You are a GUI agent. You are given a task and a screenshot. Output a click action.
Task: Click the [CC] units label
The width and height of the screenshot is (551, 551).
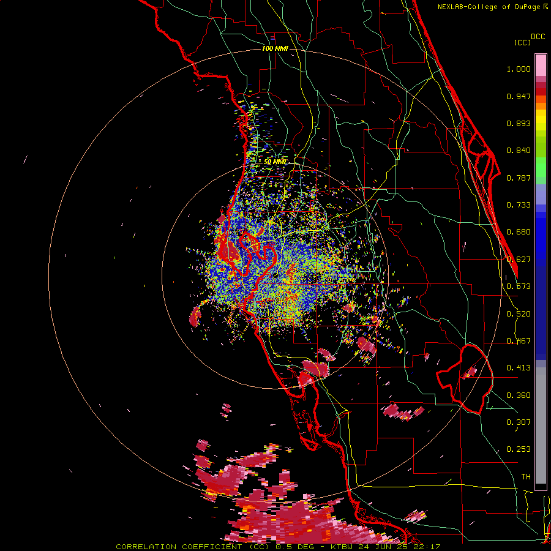point(522,42)
